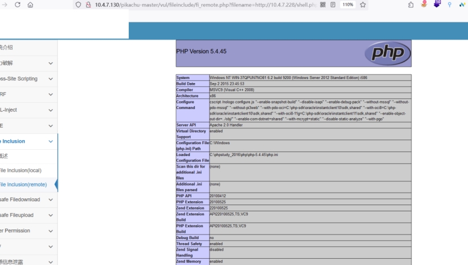This screenshot has width=468, height=265.
Task: Click the QR code icon in address bar
Action: [x=323, y=5]
